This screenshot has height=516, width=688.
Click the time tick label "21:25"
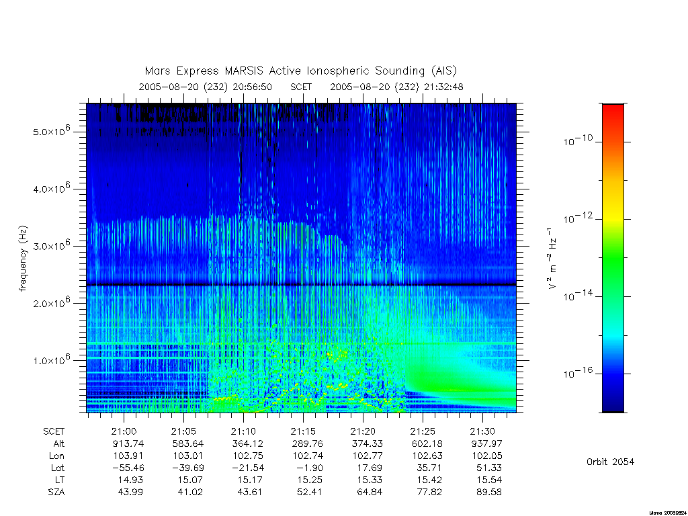tap(423, 432)
